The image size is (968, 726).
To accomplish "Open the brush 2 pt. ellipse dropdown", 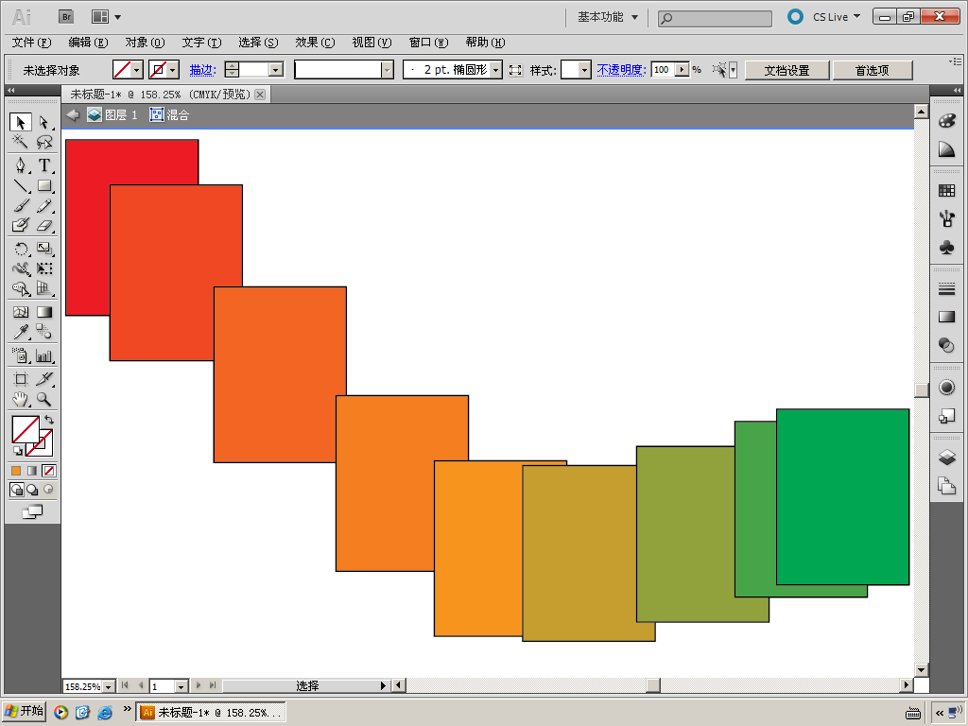I will pos(495,70).
